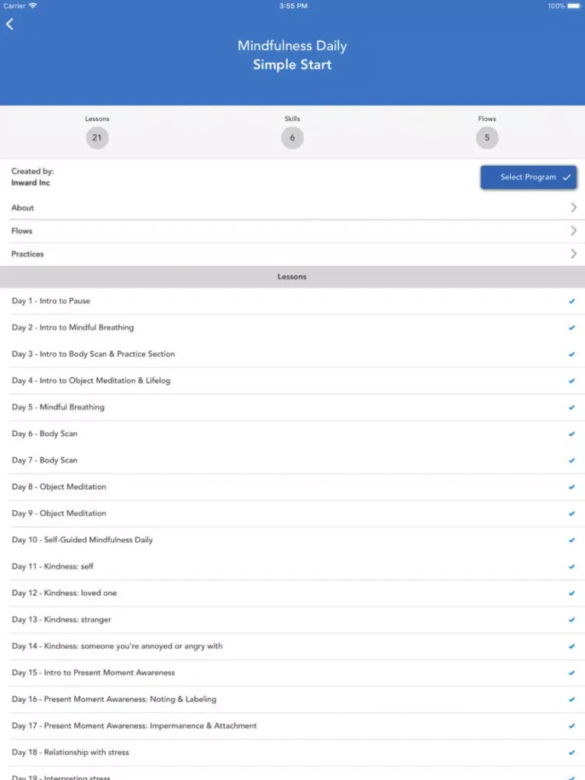Click the Wi-Fi icon in status bar

[x=33, y=5]
